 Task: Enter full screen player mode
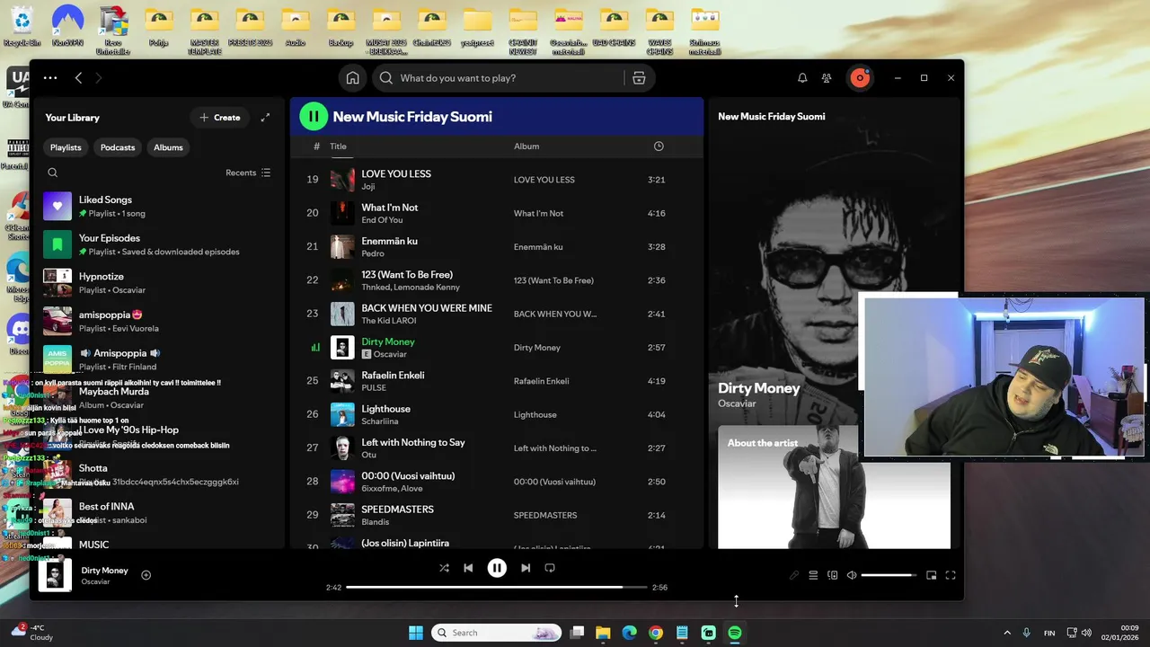[951, 575]
